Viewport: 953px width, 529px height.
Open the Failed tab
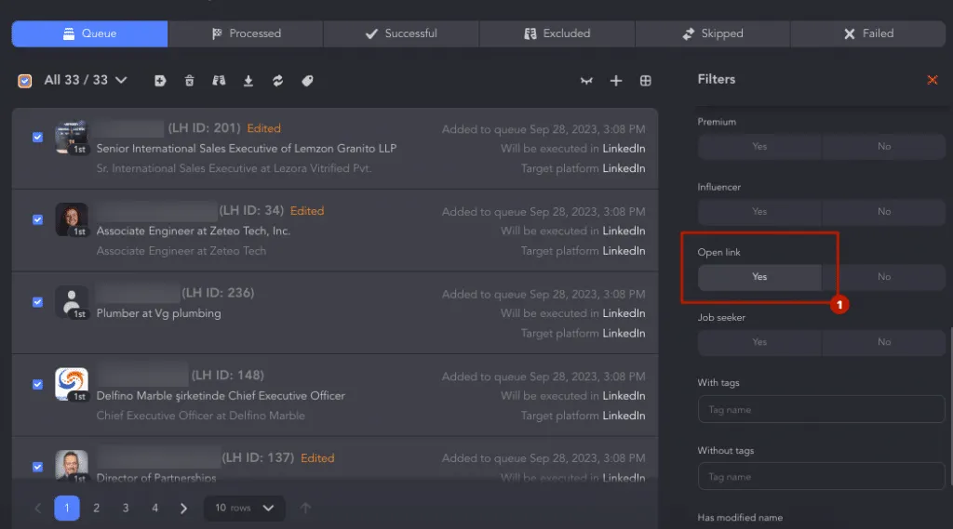868,33
